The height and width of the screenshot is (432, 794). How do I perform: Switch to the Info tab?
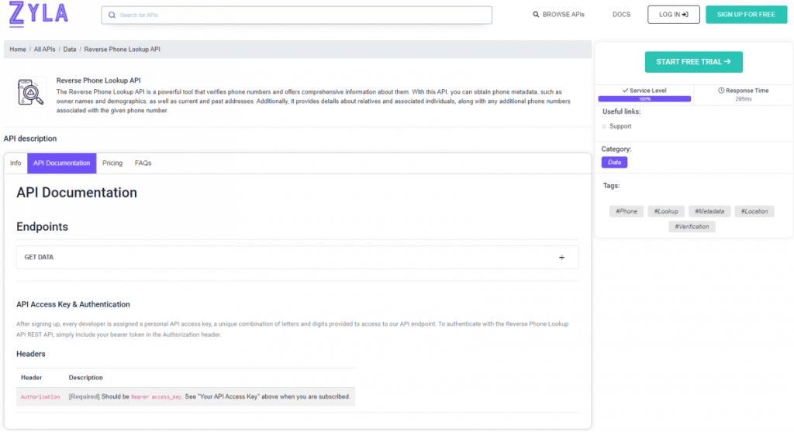pyautogui.click(x=16, y=163)
